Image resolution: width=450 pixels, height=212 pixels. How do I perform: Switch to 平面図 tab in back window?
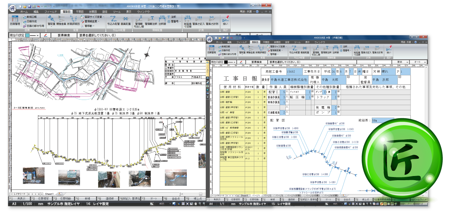[81, 11]
